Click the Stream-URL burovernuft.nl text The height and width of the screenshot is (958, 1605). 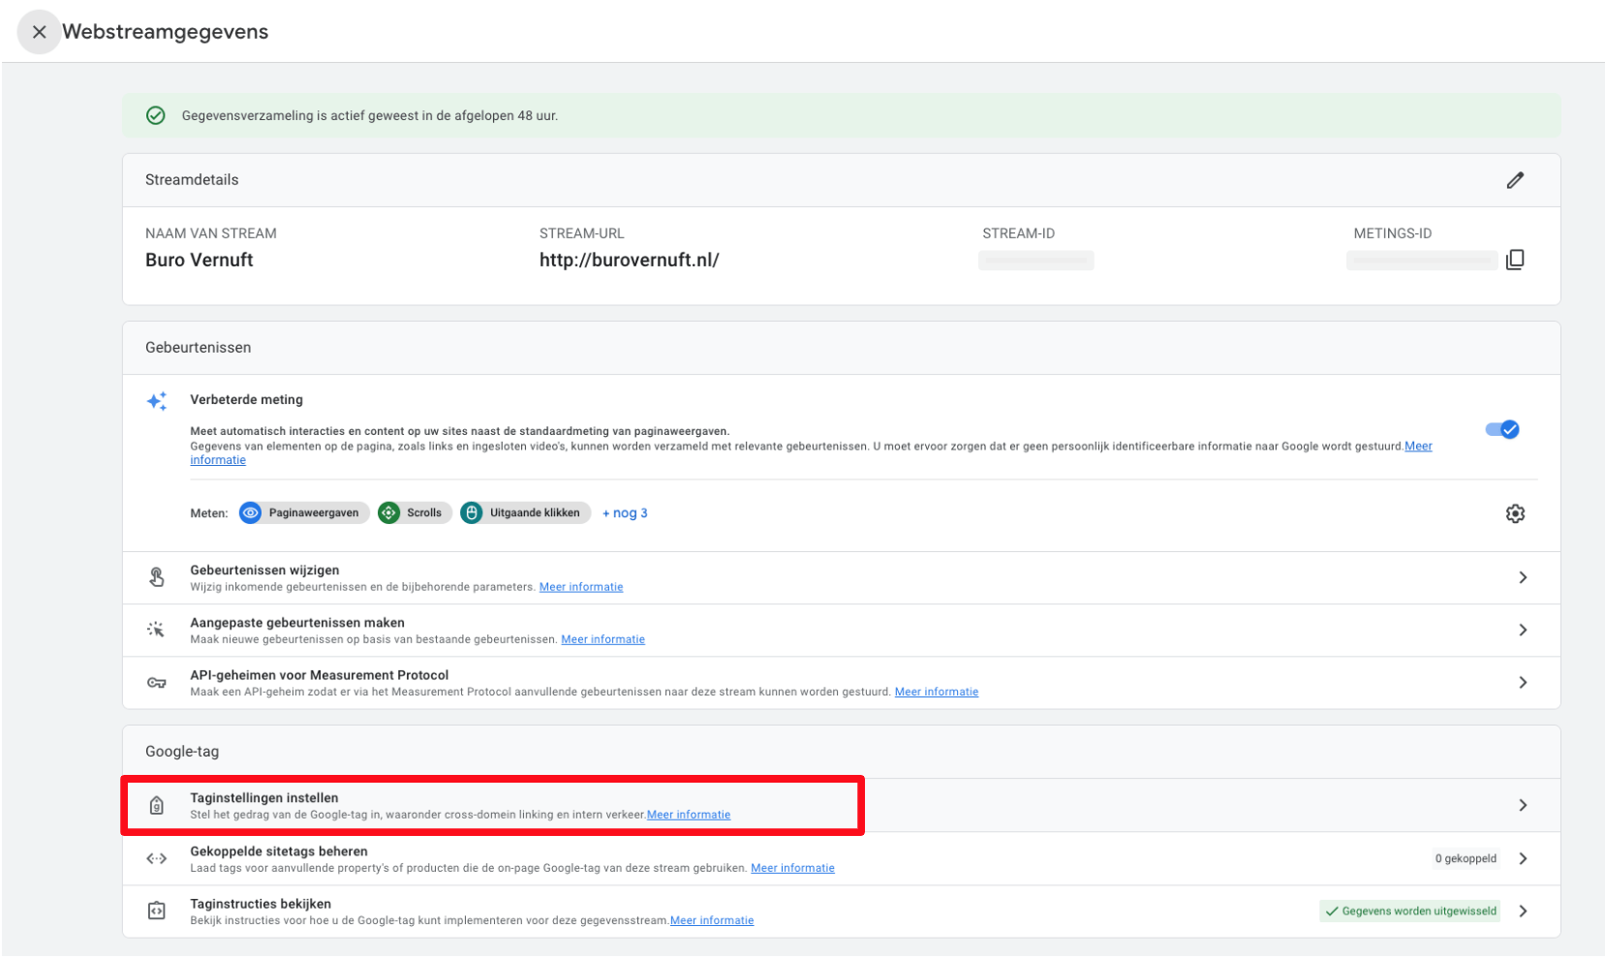[x=629, y=260]
